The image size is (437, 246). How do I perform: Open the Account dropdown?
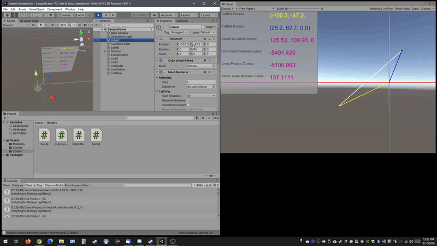pyautogui.click(x=169, y=15)
